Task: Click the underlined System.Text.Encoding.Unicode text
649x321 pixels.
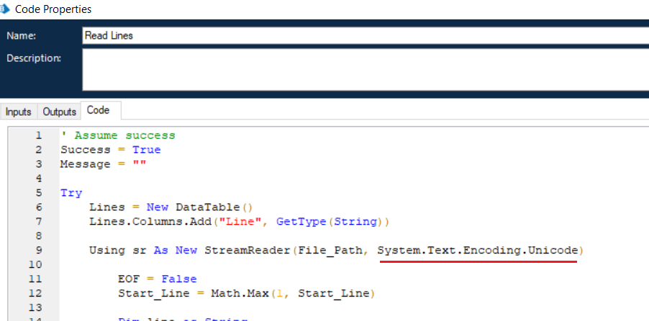Action: click(x=478, y=251)
